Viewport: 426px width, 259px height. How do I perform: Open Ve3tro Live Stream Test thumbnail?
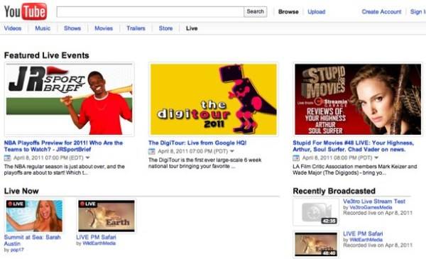click(316, 212)
